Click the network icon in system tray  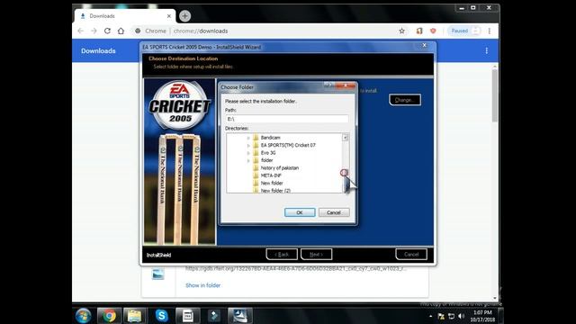[x=451, y=316]
